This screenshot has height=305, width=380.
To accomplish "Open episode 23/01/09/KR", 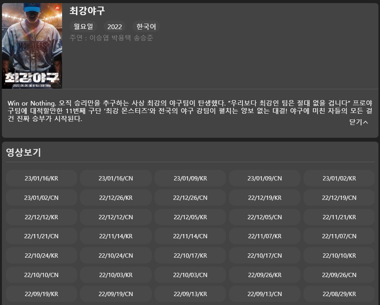I will [190, 178].
